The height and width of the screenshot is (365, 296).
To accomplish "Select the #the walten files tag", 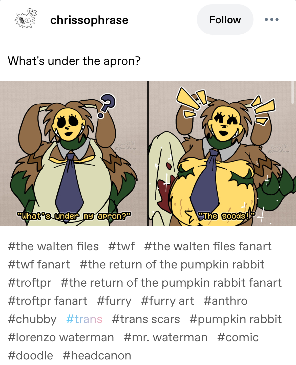I will pos(53,246).
